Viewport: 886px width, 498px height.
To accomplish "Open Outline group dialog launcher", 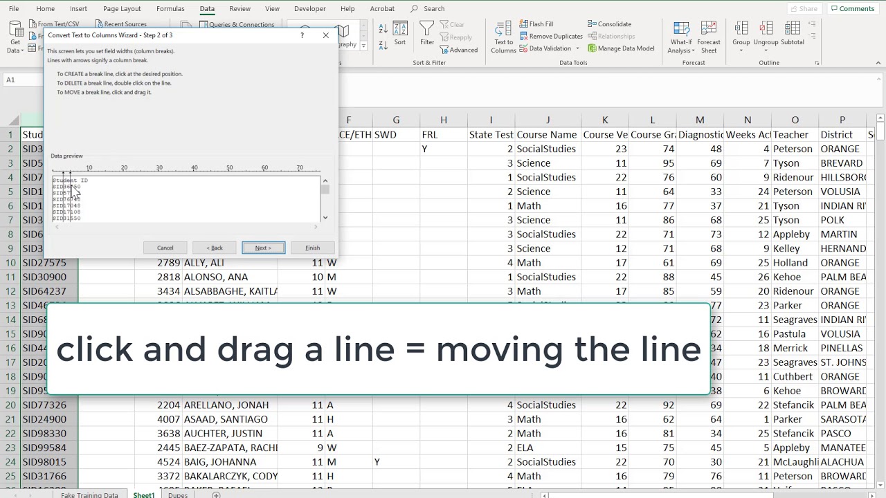I will [817, 63].
